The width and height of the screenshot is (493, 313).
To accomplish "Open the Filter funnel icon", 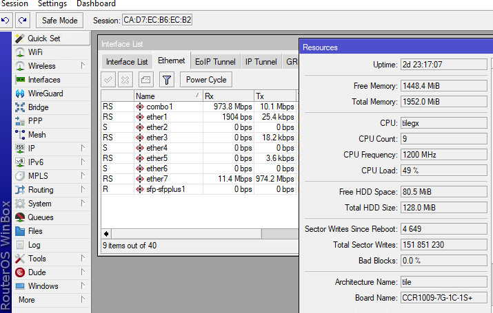I will (x=167, y=80).
